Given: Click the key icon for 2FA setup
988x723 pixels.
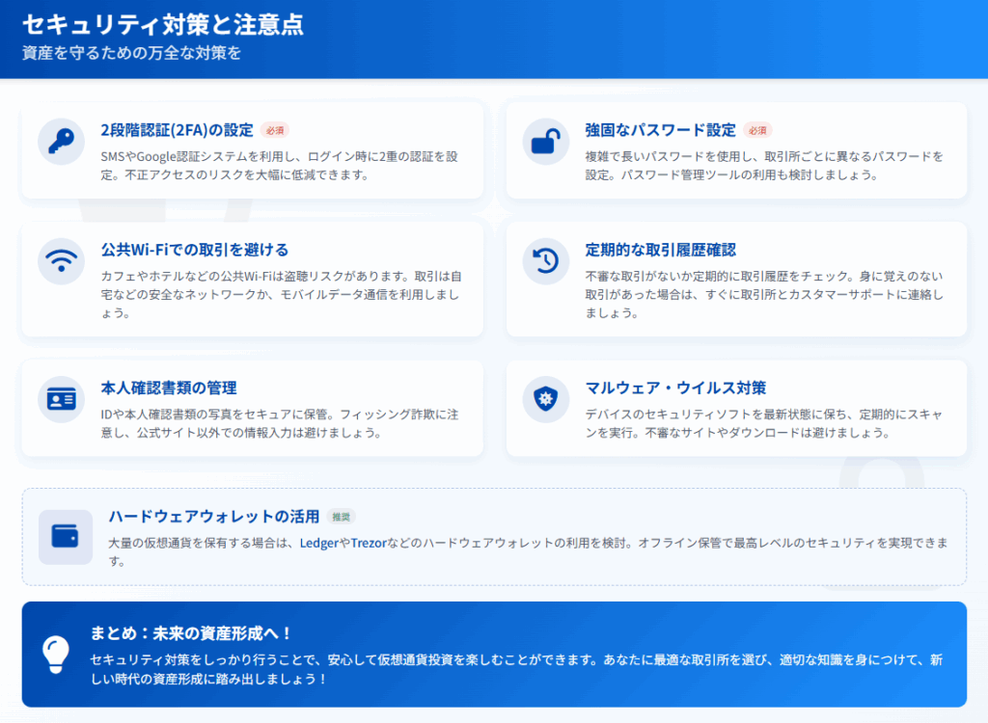Looking at the screenshot, I should pos(61,142).
